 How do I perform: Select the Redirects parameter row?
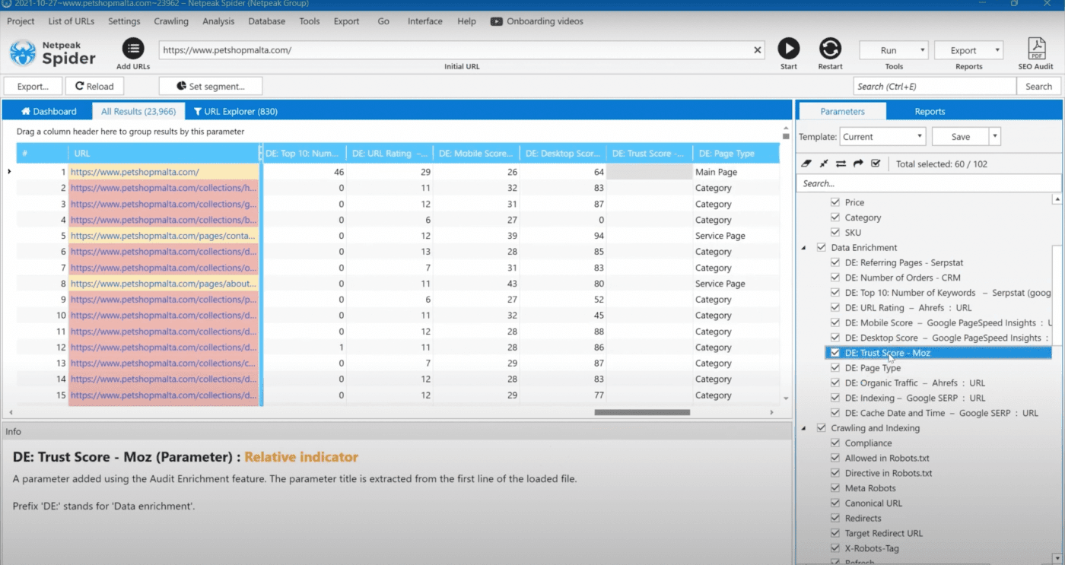[863, 518]
